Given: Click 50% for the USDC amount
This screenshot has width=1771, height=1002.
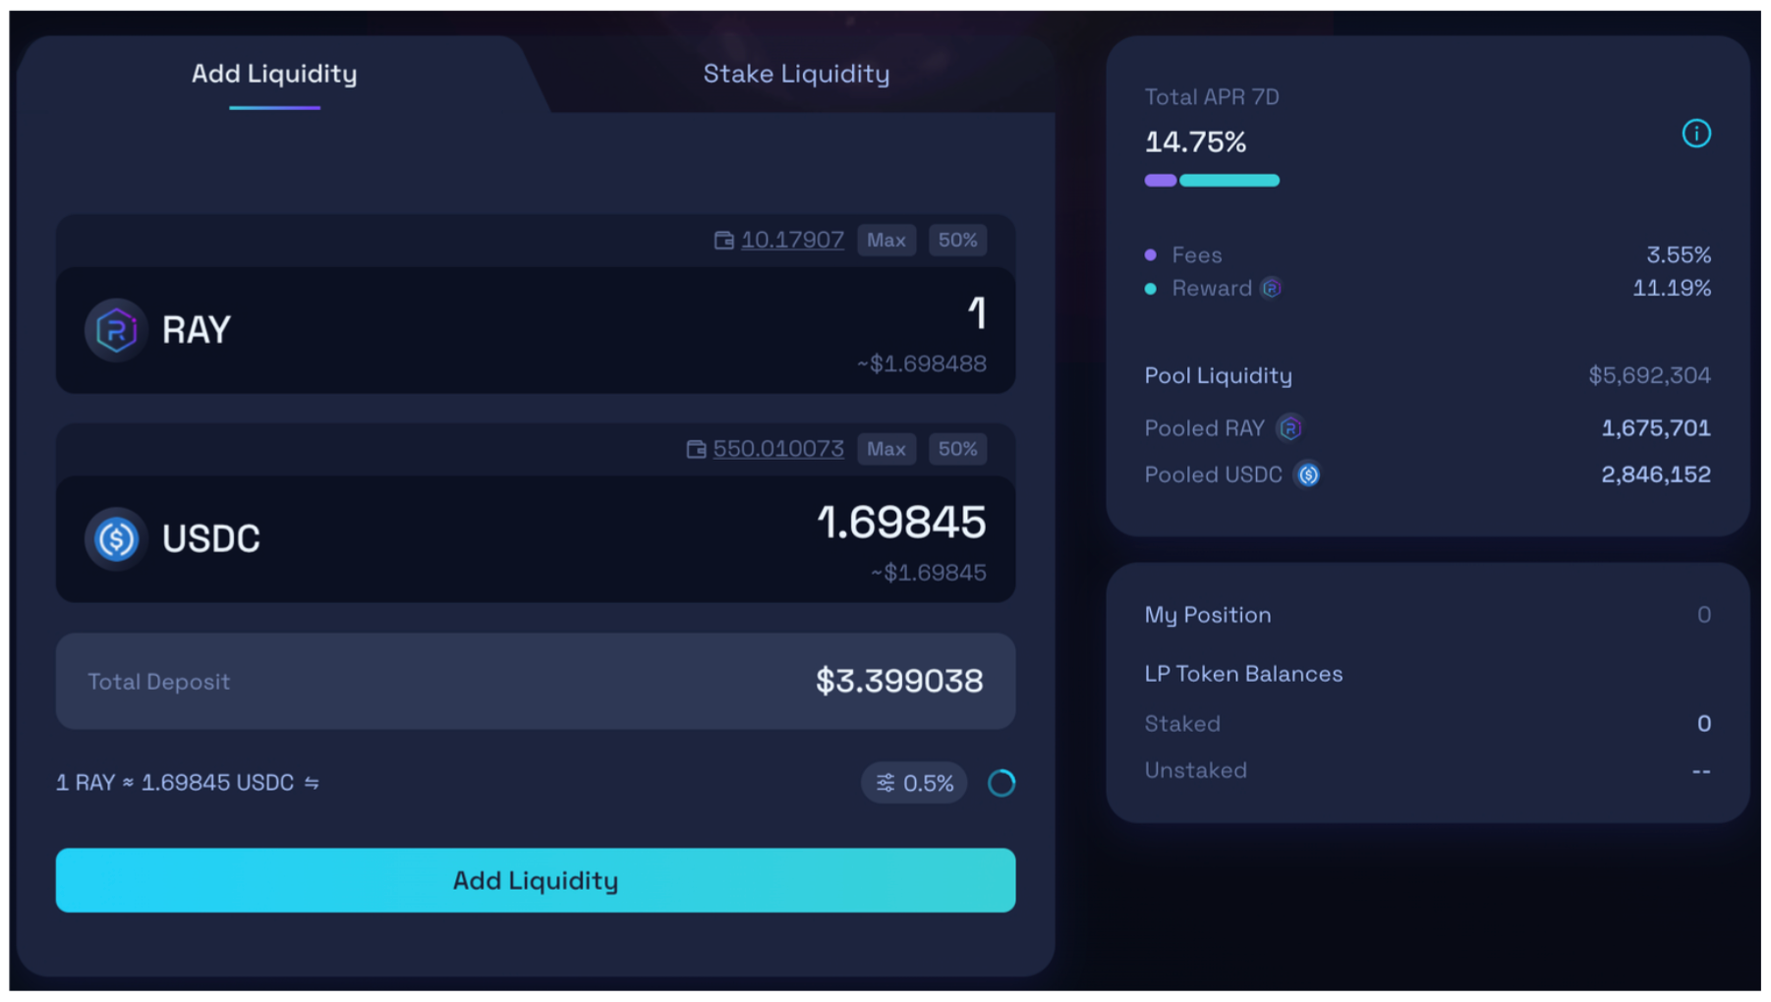Looking at the screenshot, I should [x=957, y=449].
